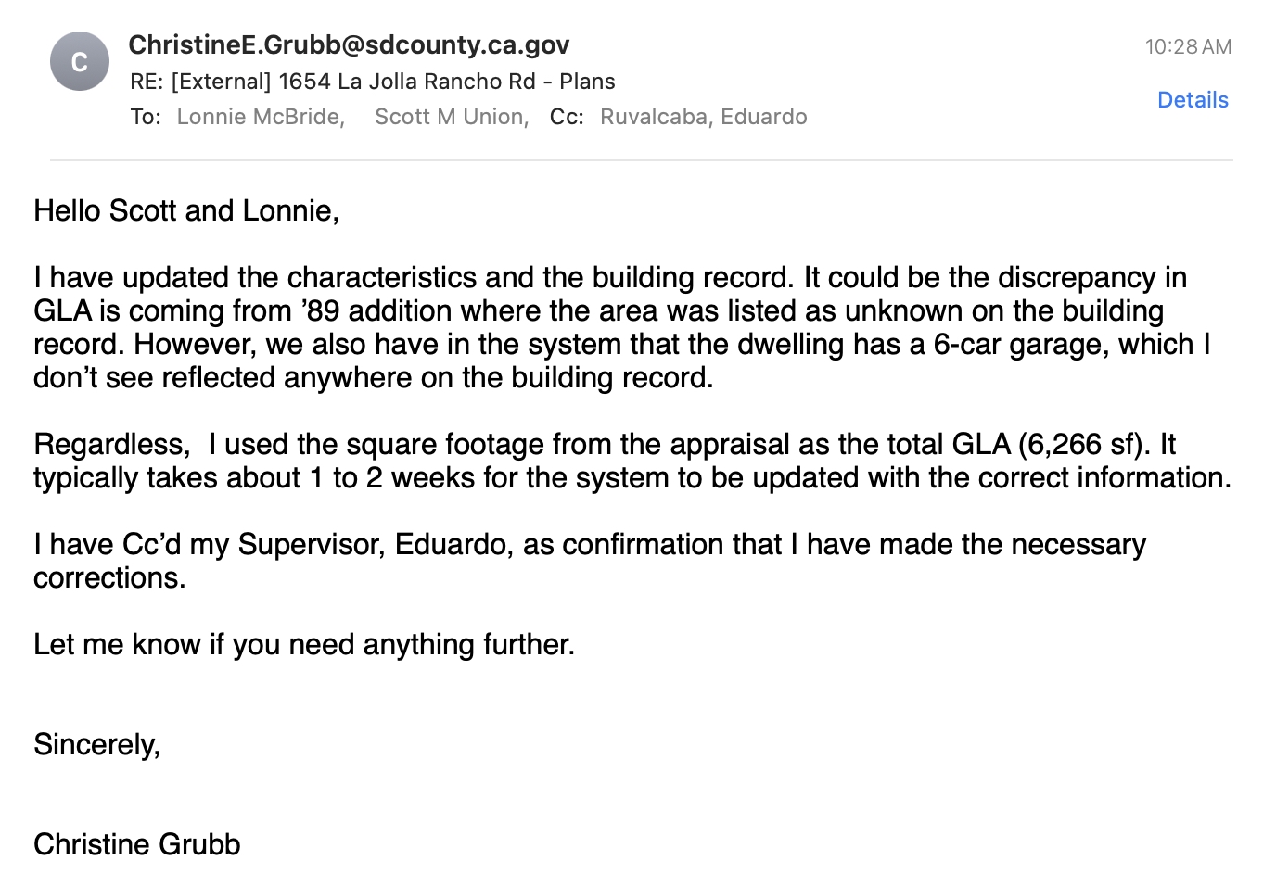Click the To: label in header
The width and height of the screenshot is (1276, 886).
146,117
